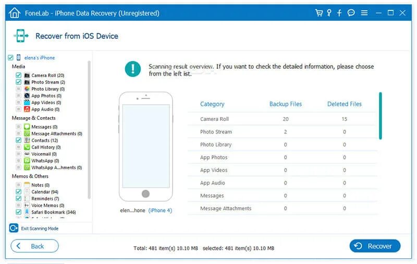The width and height of the screenshot is (417, 264).
Task: Uncheck the Photo Stream checkbox
Action: point(18,82)
